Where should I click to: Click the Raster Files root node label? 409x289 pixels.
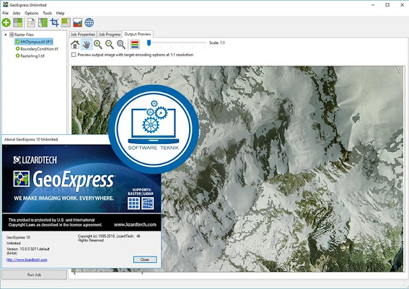[x=24, y=35]
